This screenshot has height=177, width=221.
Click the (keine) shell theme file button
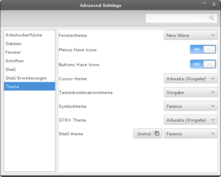pos(148,133)
